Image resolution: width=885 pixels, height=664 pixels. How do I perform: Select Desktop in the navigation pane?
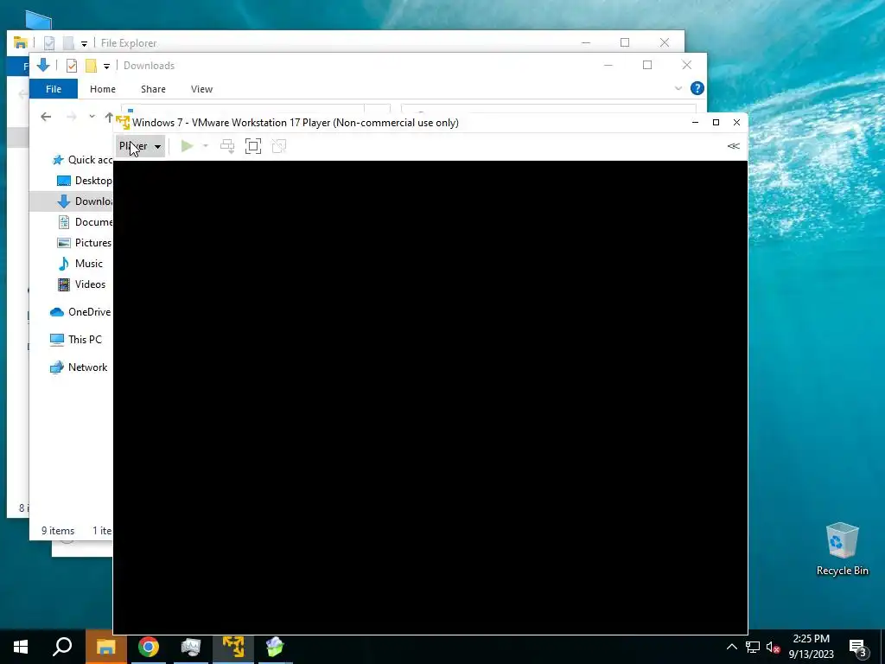[x=85, y=181]
